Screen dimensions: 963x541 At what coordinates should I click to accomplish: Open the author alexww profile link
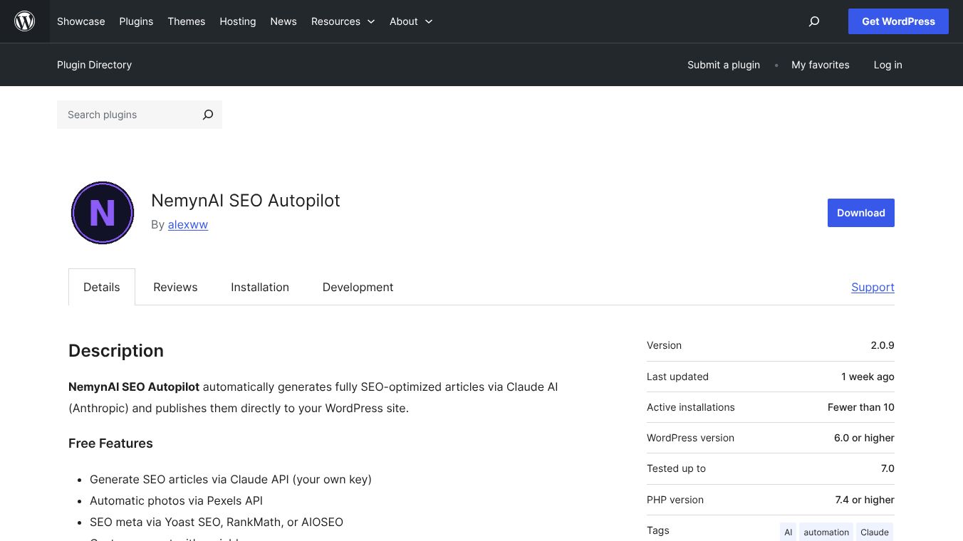(x=188, y=224)
